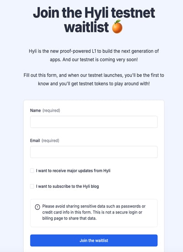Click the 'subscribe to the Hyli blog' label
This screenshot has width=183, height=252.
tap(67, 186)
